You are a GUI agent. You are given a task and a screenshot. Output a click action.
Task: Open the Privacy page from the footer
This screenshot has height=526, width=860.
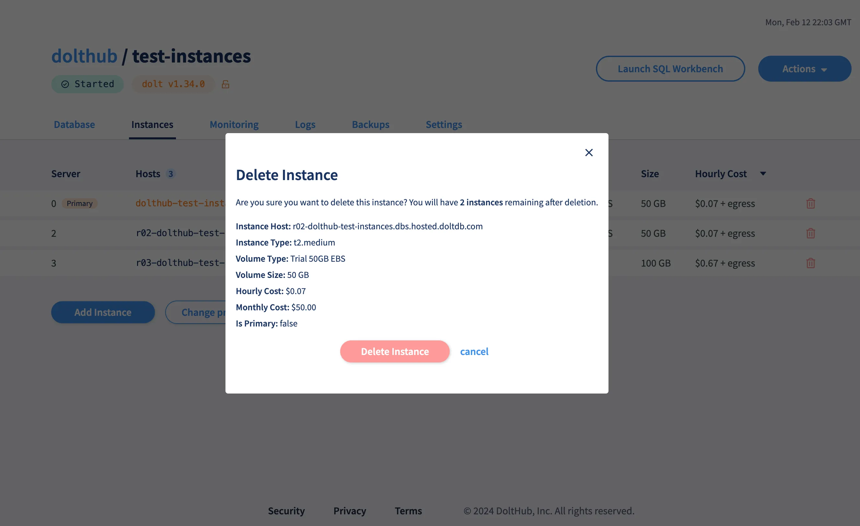point(349,511)
